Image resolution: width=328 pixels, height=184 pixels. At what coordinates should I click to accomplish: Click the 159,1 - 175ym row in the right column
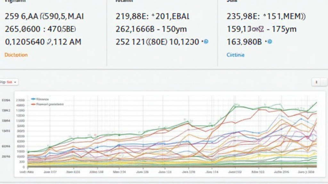tap(261, 29)
